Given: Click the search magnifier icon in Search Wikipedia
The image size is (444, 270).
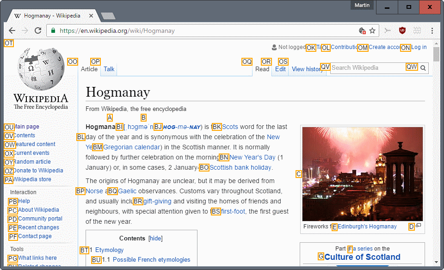Looking at the screenshot, I should (422, 67).
